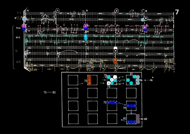190x134 pixels.
Task: Click the 76-83 label beside the grid
Action: coord(144,119)
